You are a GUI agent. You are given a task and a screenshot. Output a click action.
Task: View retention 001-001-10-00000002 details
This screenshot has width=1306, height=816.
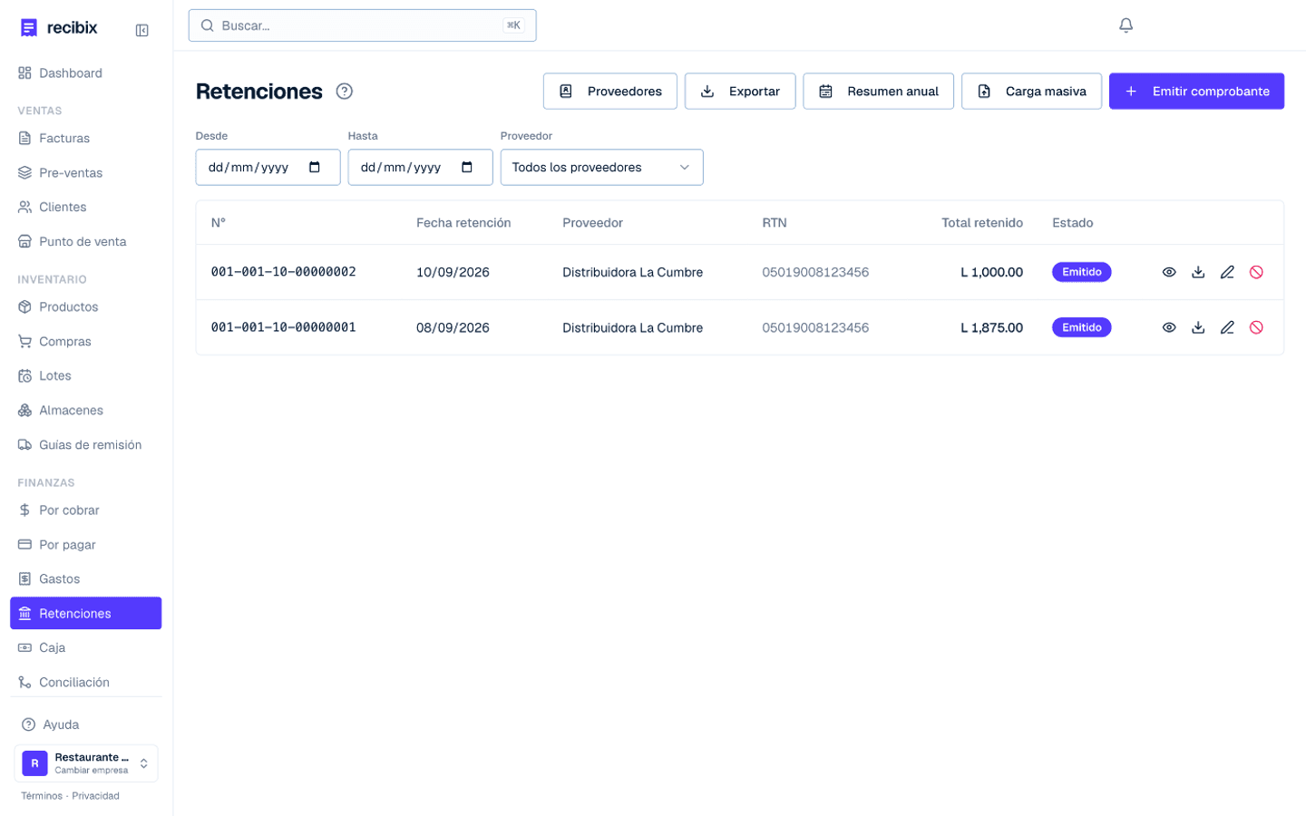(1169, 272)
